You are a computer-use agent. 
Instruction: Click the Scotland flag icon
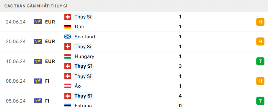[x=68, y=37]
